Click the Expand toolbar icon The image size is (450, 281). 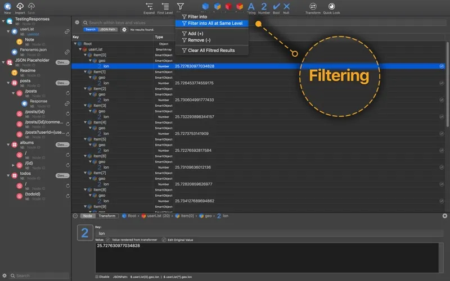pyautogui.click(x=149, y=6)
